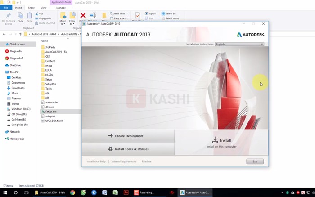The height and width of the screenshot is (197, 315).
Task: Open the Move to dropdown
Action: click(63, 18)
